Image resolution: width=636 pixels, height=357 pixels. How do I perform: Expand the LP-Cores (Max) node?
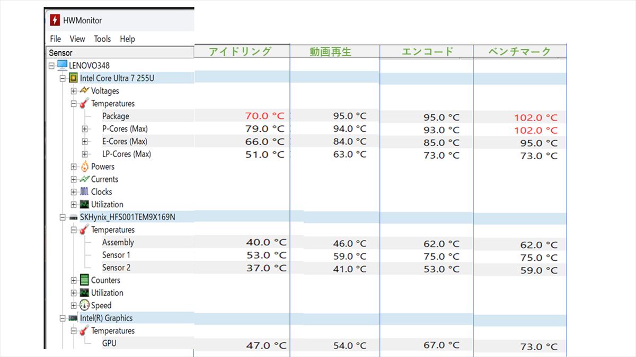pos(85,154)
